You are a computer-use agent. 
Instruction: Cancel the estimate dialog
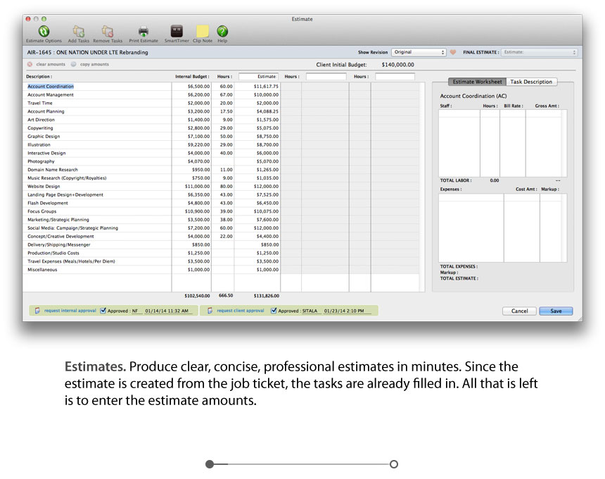point(519,311)
